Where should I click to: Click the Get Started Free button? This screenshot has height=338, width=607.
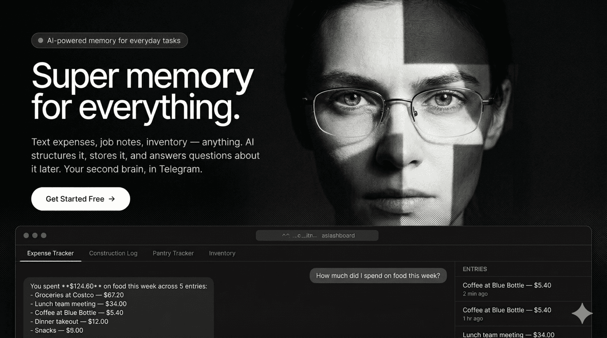point(80,199)
